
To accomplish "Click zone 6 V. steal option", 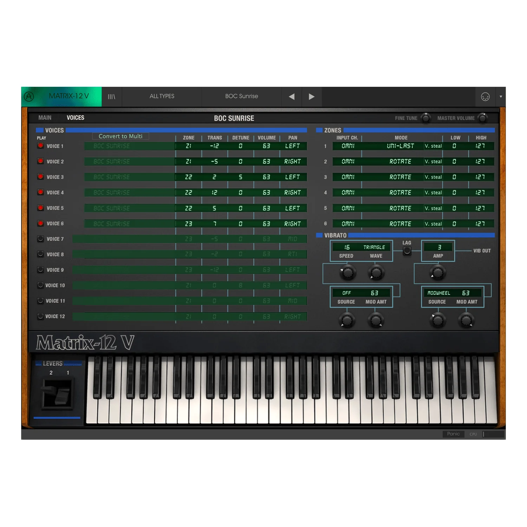I will point(433,224).
